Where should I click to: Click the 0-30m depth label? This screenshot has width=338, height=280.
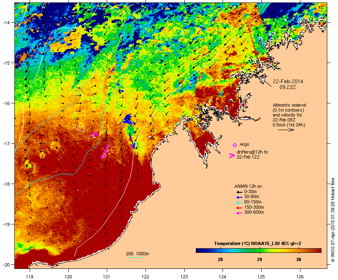point(250,192)
